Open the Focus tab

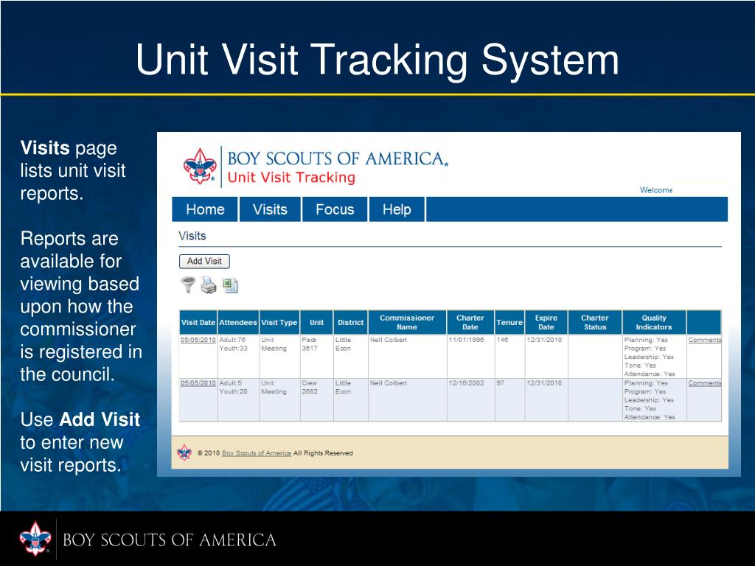(335, 209)
